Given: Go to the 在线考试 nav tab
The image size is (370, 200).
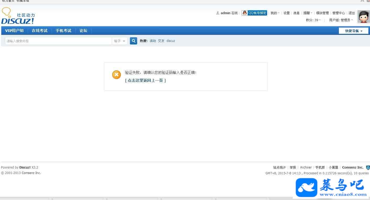Looking at the screenshot, I should [40, 31].
